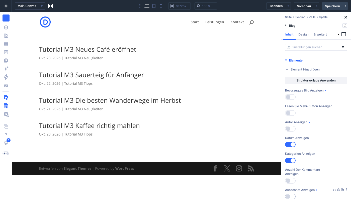Image resolution: width=351 pixels, height=200 pixels.
Task: Click the Facebook icon in the footer
Action: [x=215, y=168]
